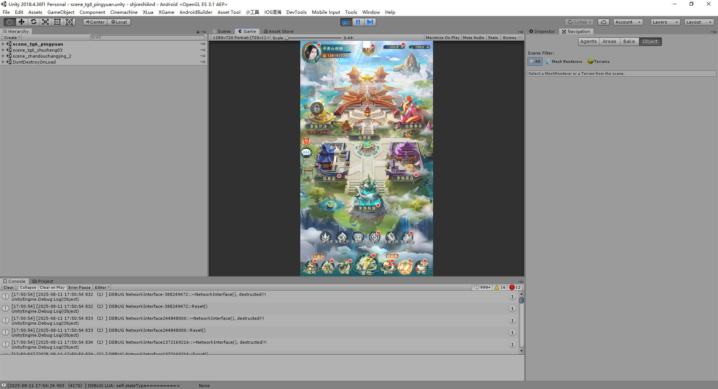Screen dimensions: 718x389
Task: Toggle Local handle orientation
Action: [119, 22]
